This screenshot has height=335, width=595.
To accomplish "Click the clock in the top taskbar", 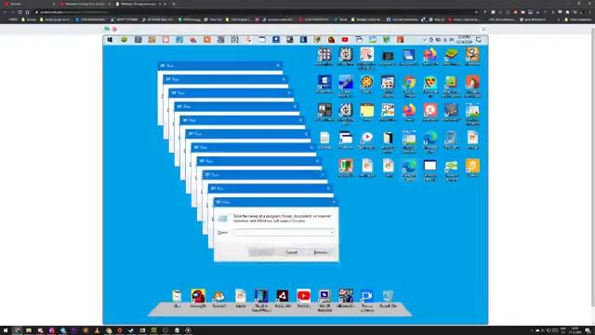I will click(x=464, y=39).
